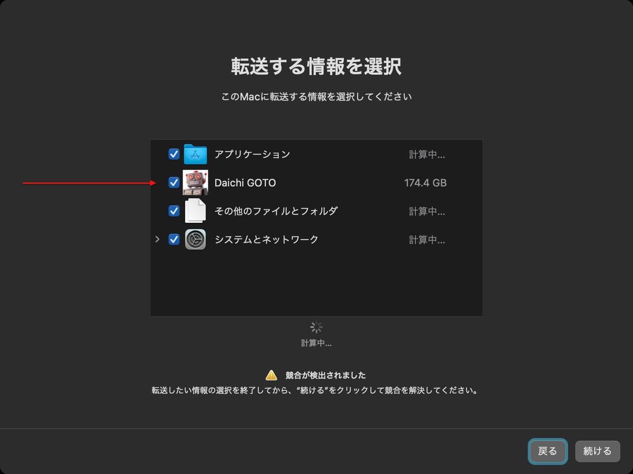This screenshot has height=474, width=633.
Task: Click the calculating spinner below the list
Action: tap(316, 328)
